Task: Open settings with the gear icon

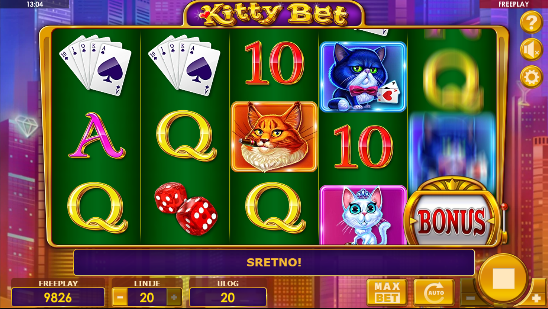Action: point(531,77)
